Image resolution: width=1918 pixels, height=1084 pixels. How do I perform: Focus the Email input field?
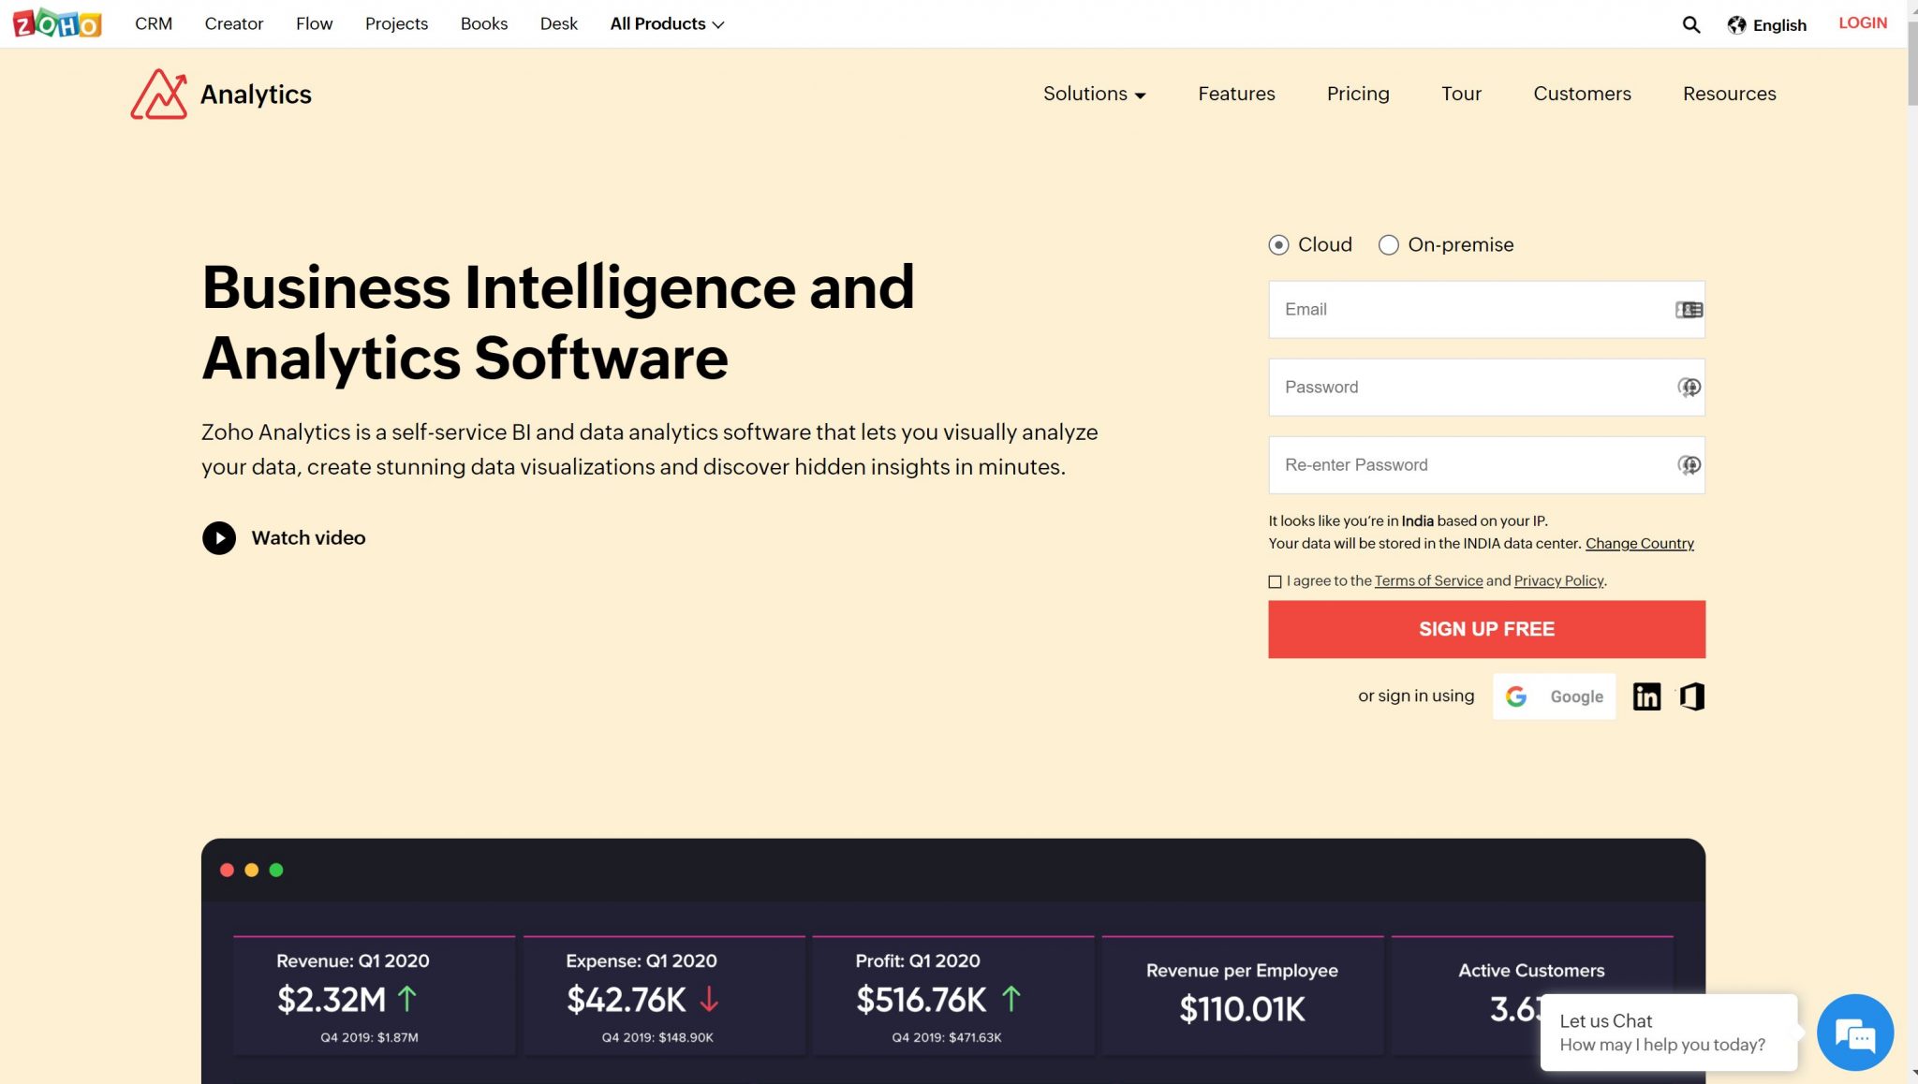coord(1486,310)
